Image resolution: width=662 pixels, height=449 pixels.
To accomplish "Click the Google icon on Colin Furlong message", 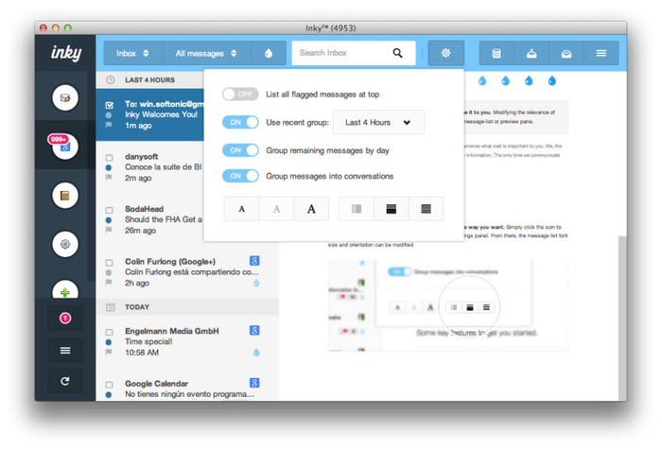I will (x=254, y=261).
